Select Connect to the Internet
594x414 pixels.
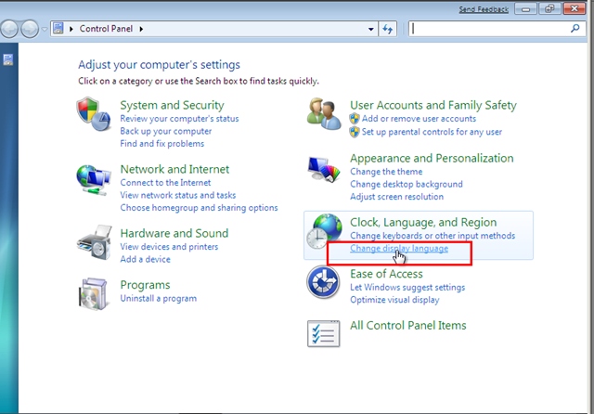point(165,183)
